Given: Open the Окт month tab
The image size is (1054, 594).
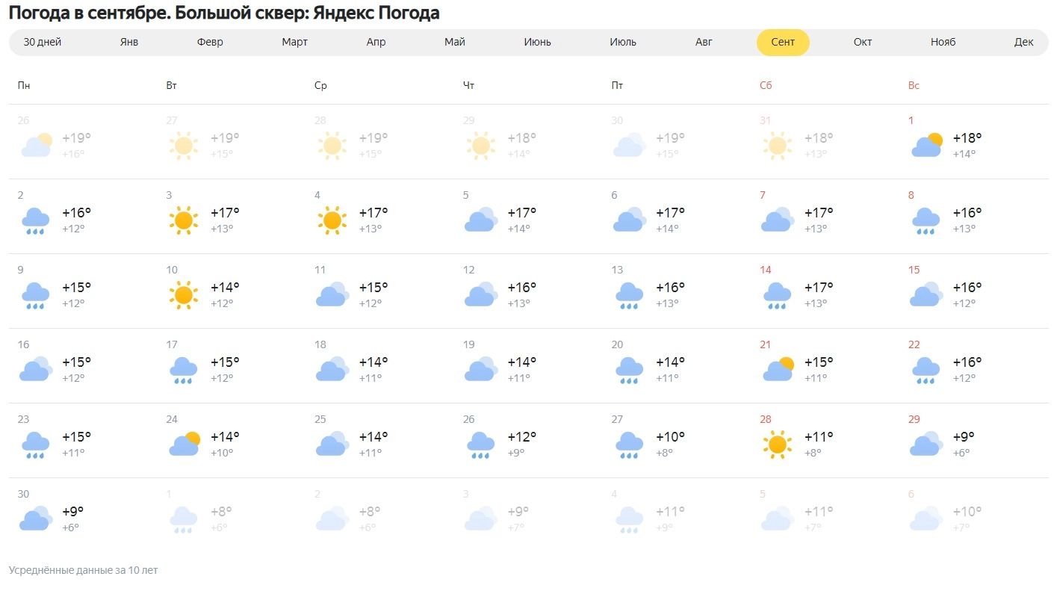Looking at the screenshot, I should click(x=863, y=42).
